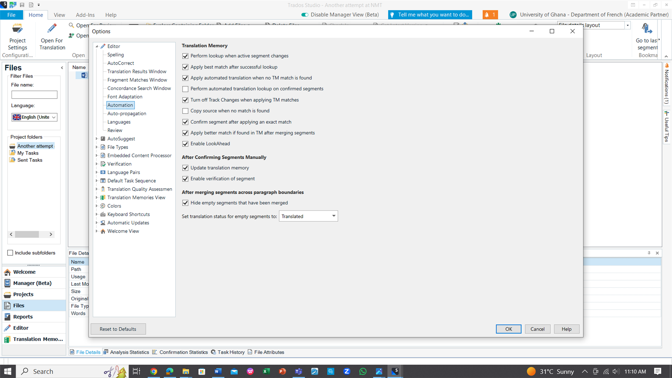Click the AutoSuggest icon in options tree

tap(103, 139)
